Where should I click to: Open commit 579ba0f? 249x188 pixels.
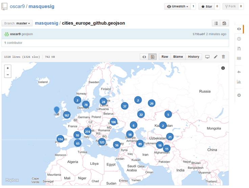(199, 34)
